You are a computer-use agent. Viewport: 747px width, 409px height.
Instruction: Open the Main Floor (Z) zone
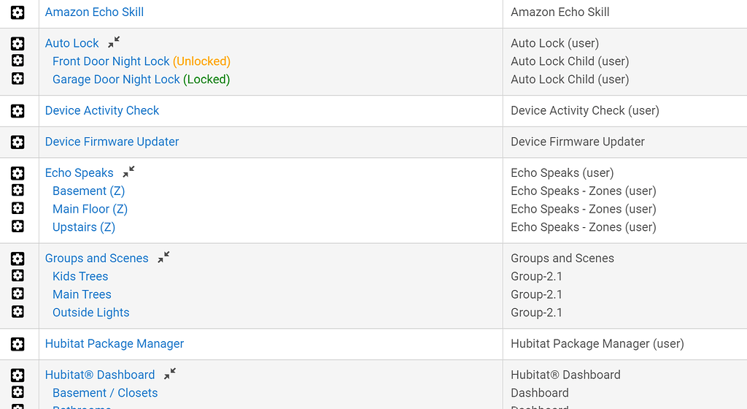point(90,209)
